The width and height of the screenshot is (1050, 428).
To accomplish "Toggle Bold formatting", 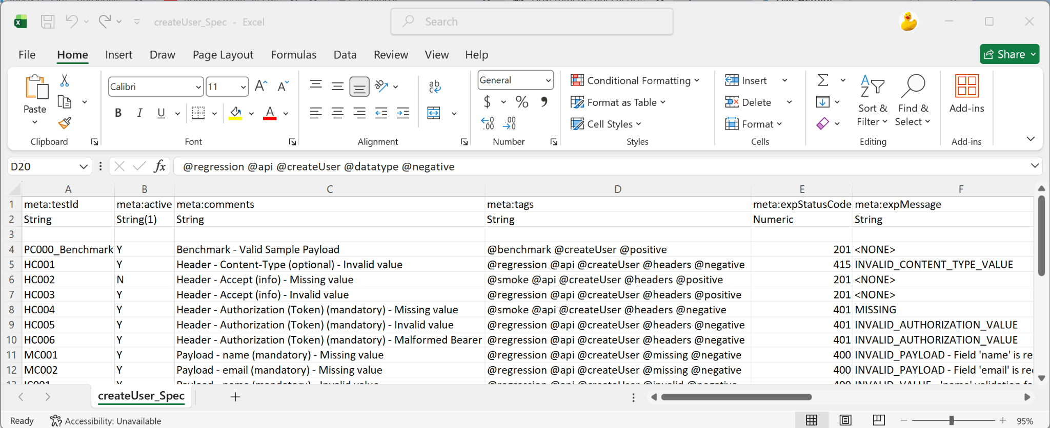I will 118,113.
